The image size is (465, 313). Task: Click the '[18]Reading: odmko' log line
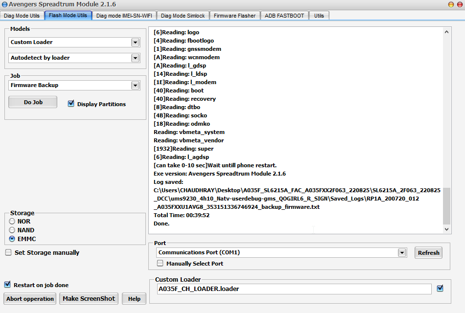182,124
